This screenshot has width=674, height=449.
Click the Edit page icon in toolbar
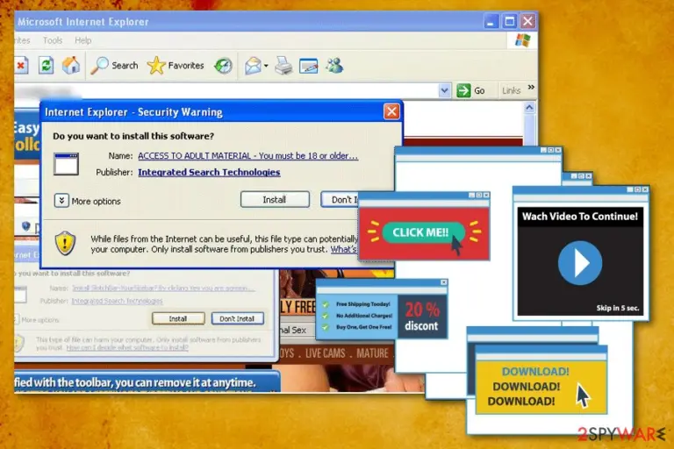click(x=308, y=66)
